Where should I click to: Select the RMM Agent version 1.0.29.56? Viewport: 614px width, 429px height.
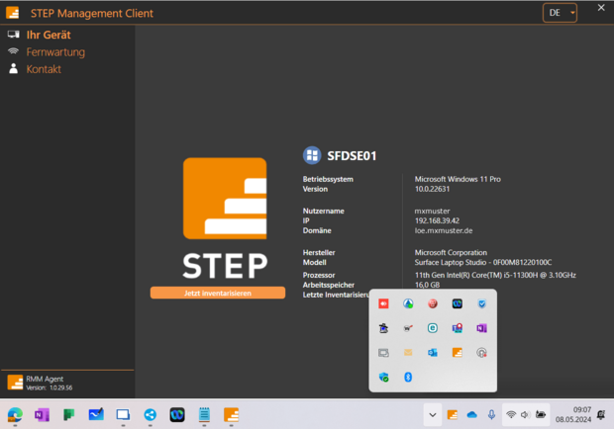[x=61, y=387]
